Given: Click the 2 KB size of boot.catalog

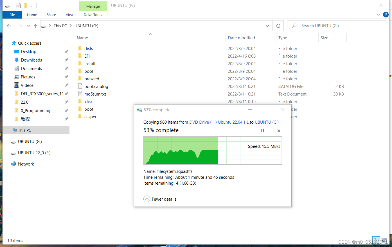Looking at the screenshot, I should pyautogui.click(x=339, y=87).
